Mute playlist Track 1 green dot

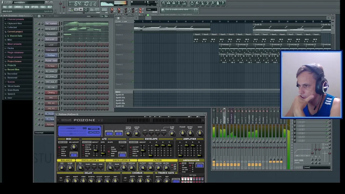pyautogui.click(x=132, y=32)
